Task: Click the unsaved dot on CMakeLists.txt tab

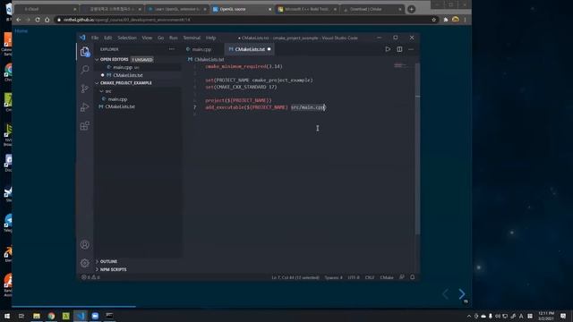Action: (x=269, y=49)
